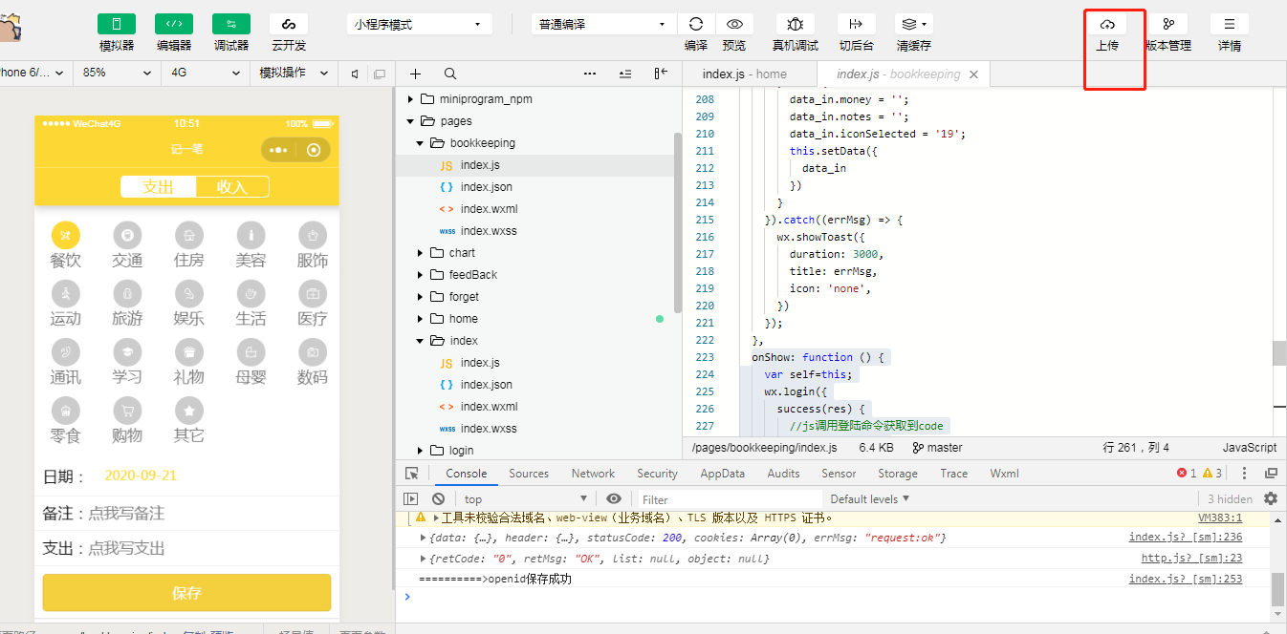Open the 85% zoom dropdown
The image size is (1287, 634).
click(117, 73)
